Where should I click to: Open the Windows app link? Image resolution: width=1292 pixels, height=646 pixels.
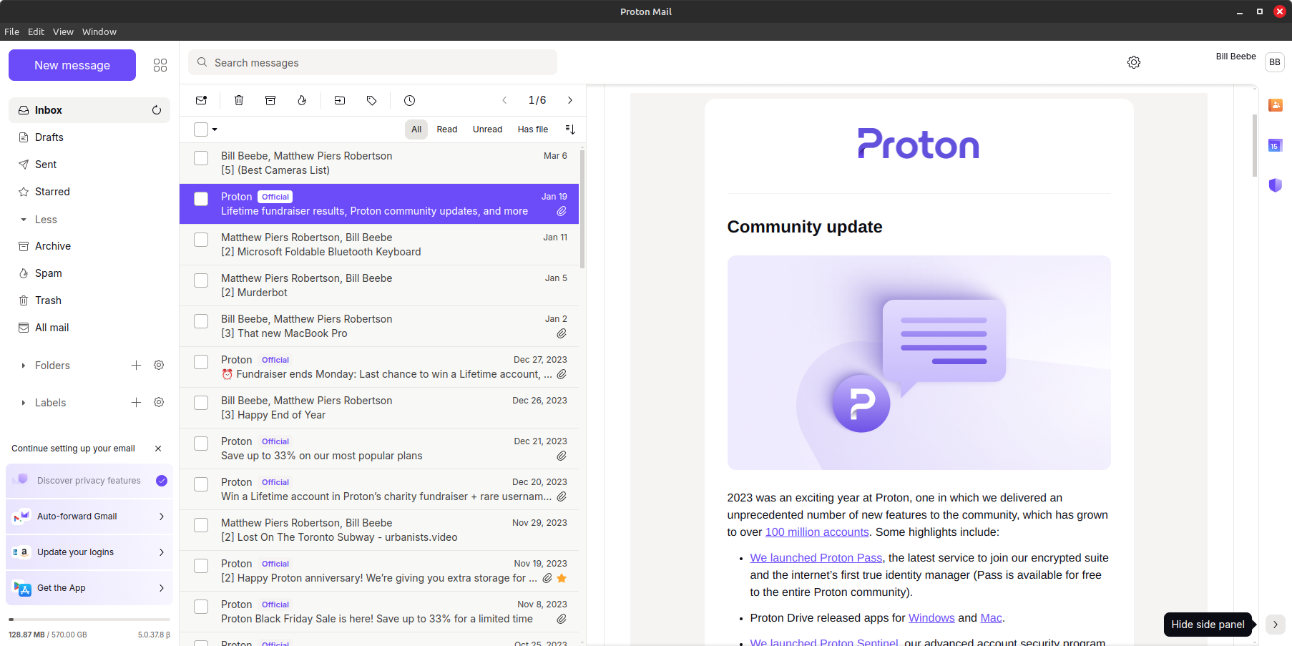coord(931,618)
